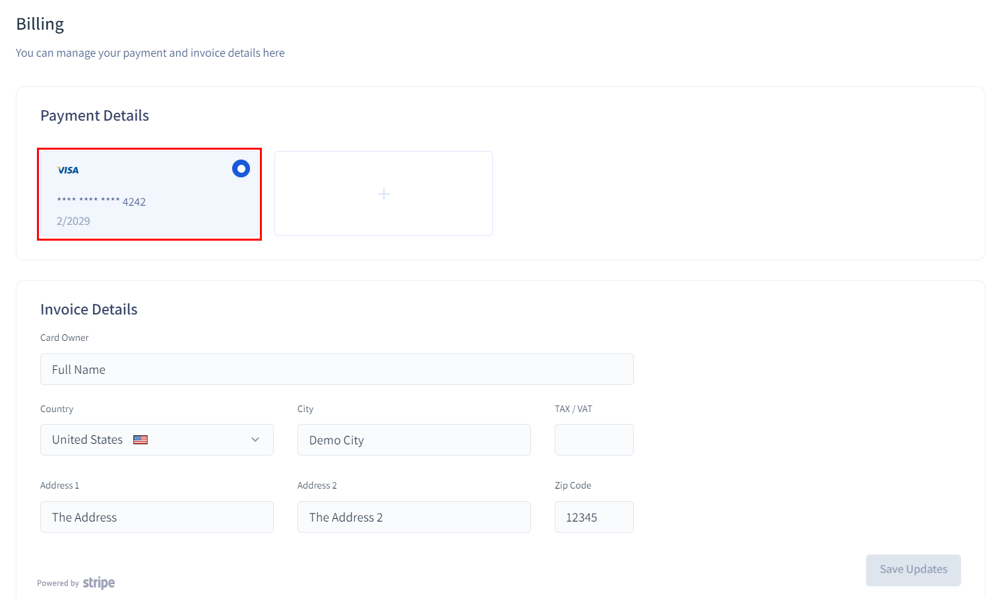Open the Stripe logo link
This screenshot has width=996, height=598.
click(99, 583)
